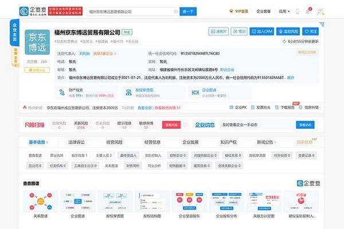
Task: Open the 发票抬头 tool
Action: click(261, 108)
